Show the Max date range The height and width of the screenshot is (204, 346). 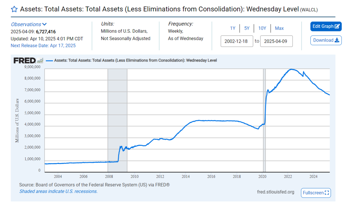click(279, 28)
